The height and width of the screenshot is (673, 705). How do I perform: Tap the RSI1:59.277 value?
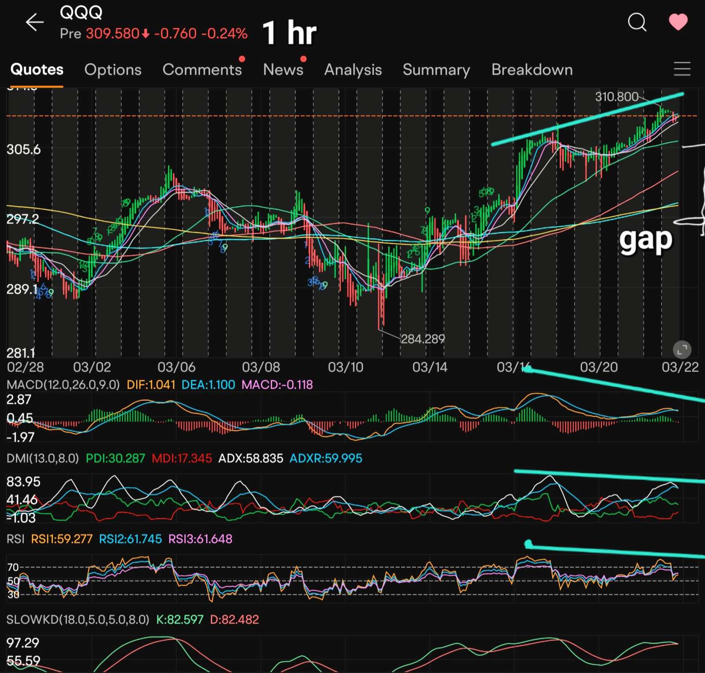62,539
